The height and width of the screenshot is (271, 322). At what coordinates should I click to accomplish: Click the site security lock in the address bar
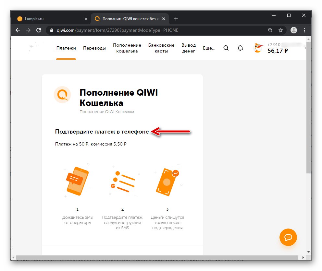coord(52,30)
